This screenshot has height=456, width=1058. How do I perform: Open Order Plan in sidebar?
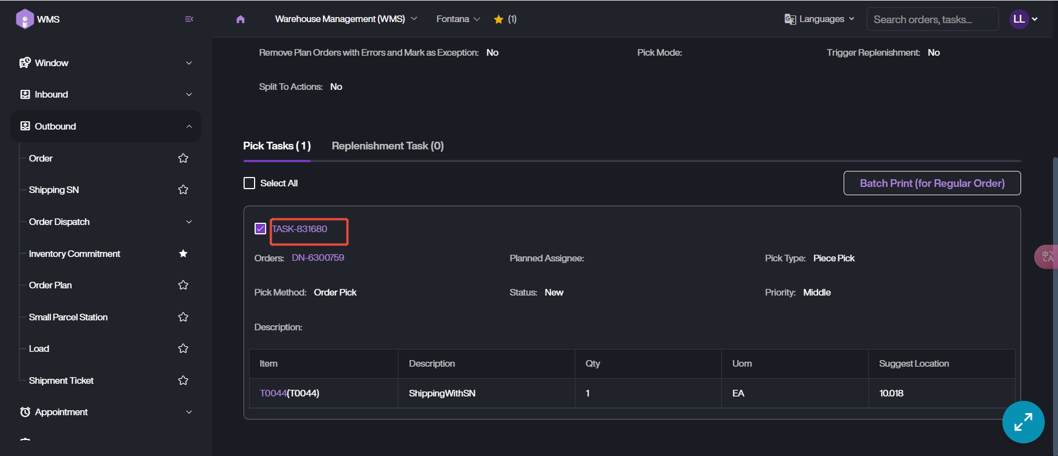(51, 285)
